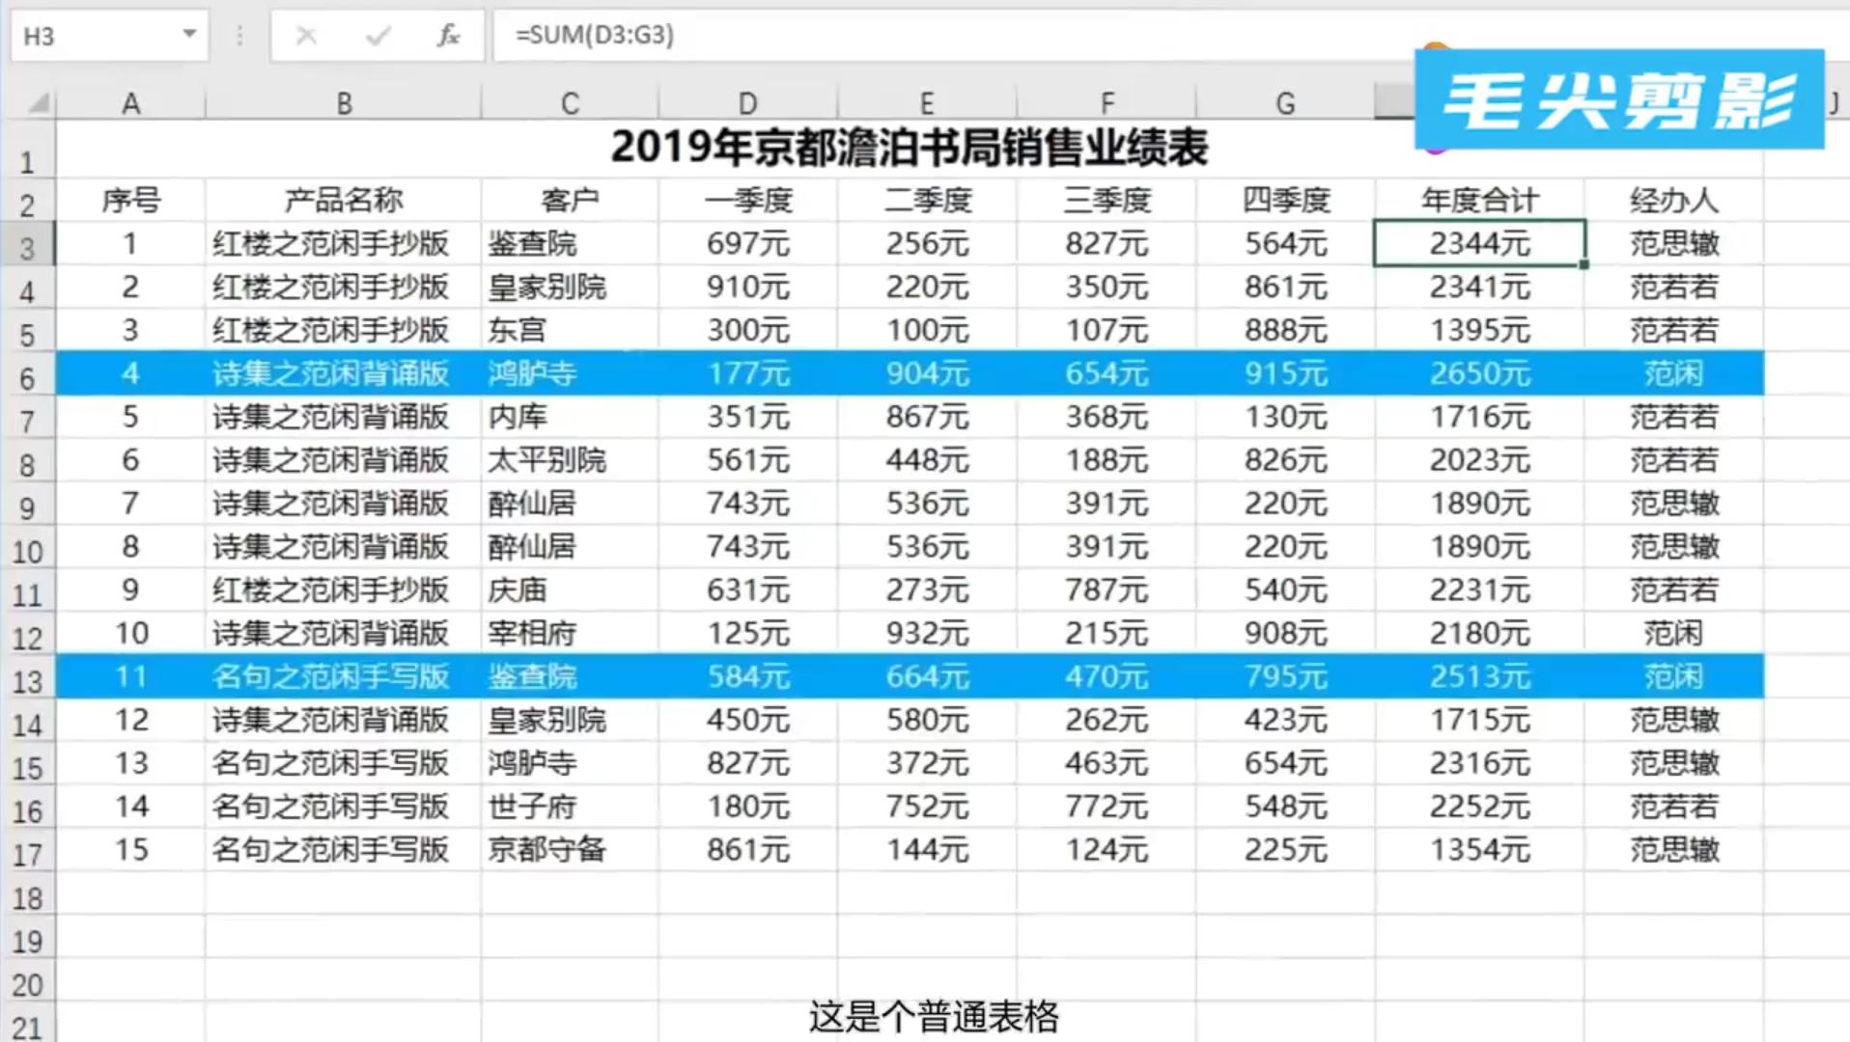Click the cell showing 1354元

[x=1479, y=850]
